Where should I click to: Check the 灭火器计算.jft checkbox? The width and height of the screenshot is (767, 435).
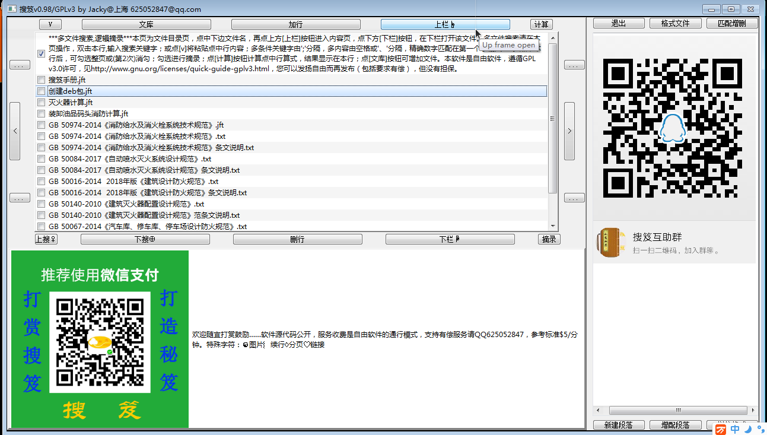click(x=41, y=103)
